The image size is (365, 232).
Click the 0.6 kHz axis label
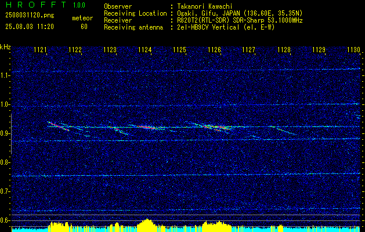(x=5, y=220)
